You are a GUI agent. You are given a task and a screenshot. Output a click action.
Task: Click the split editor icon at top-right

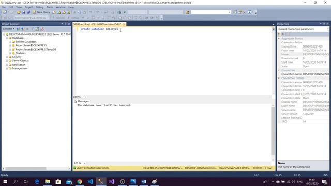274,29
